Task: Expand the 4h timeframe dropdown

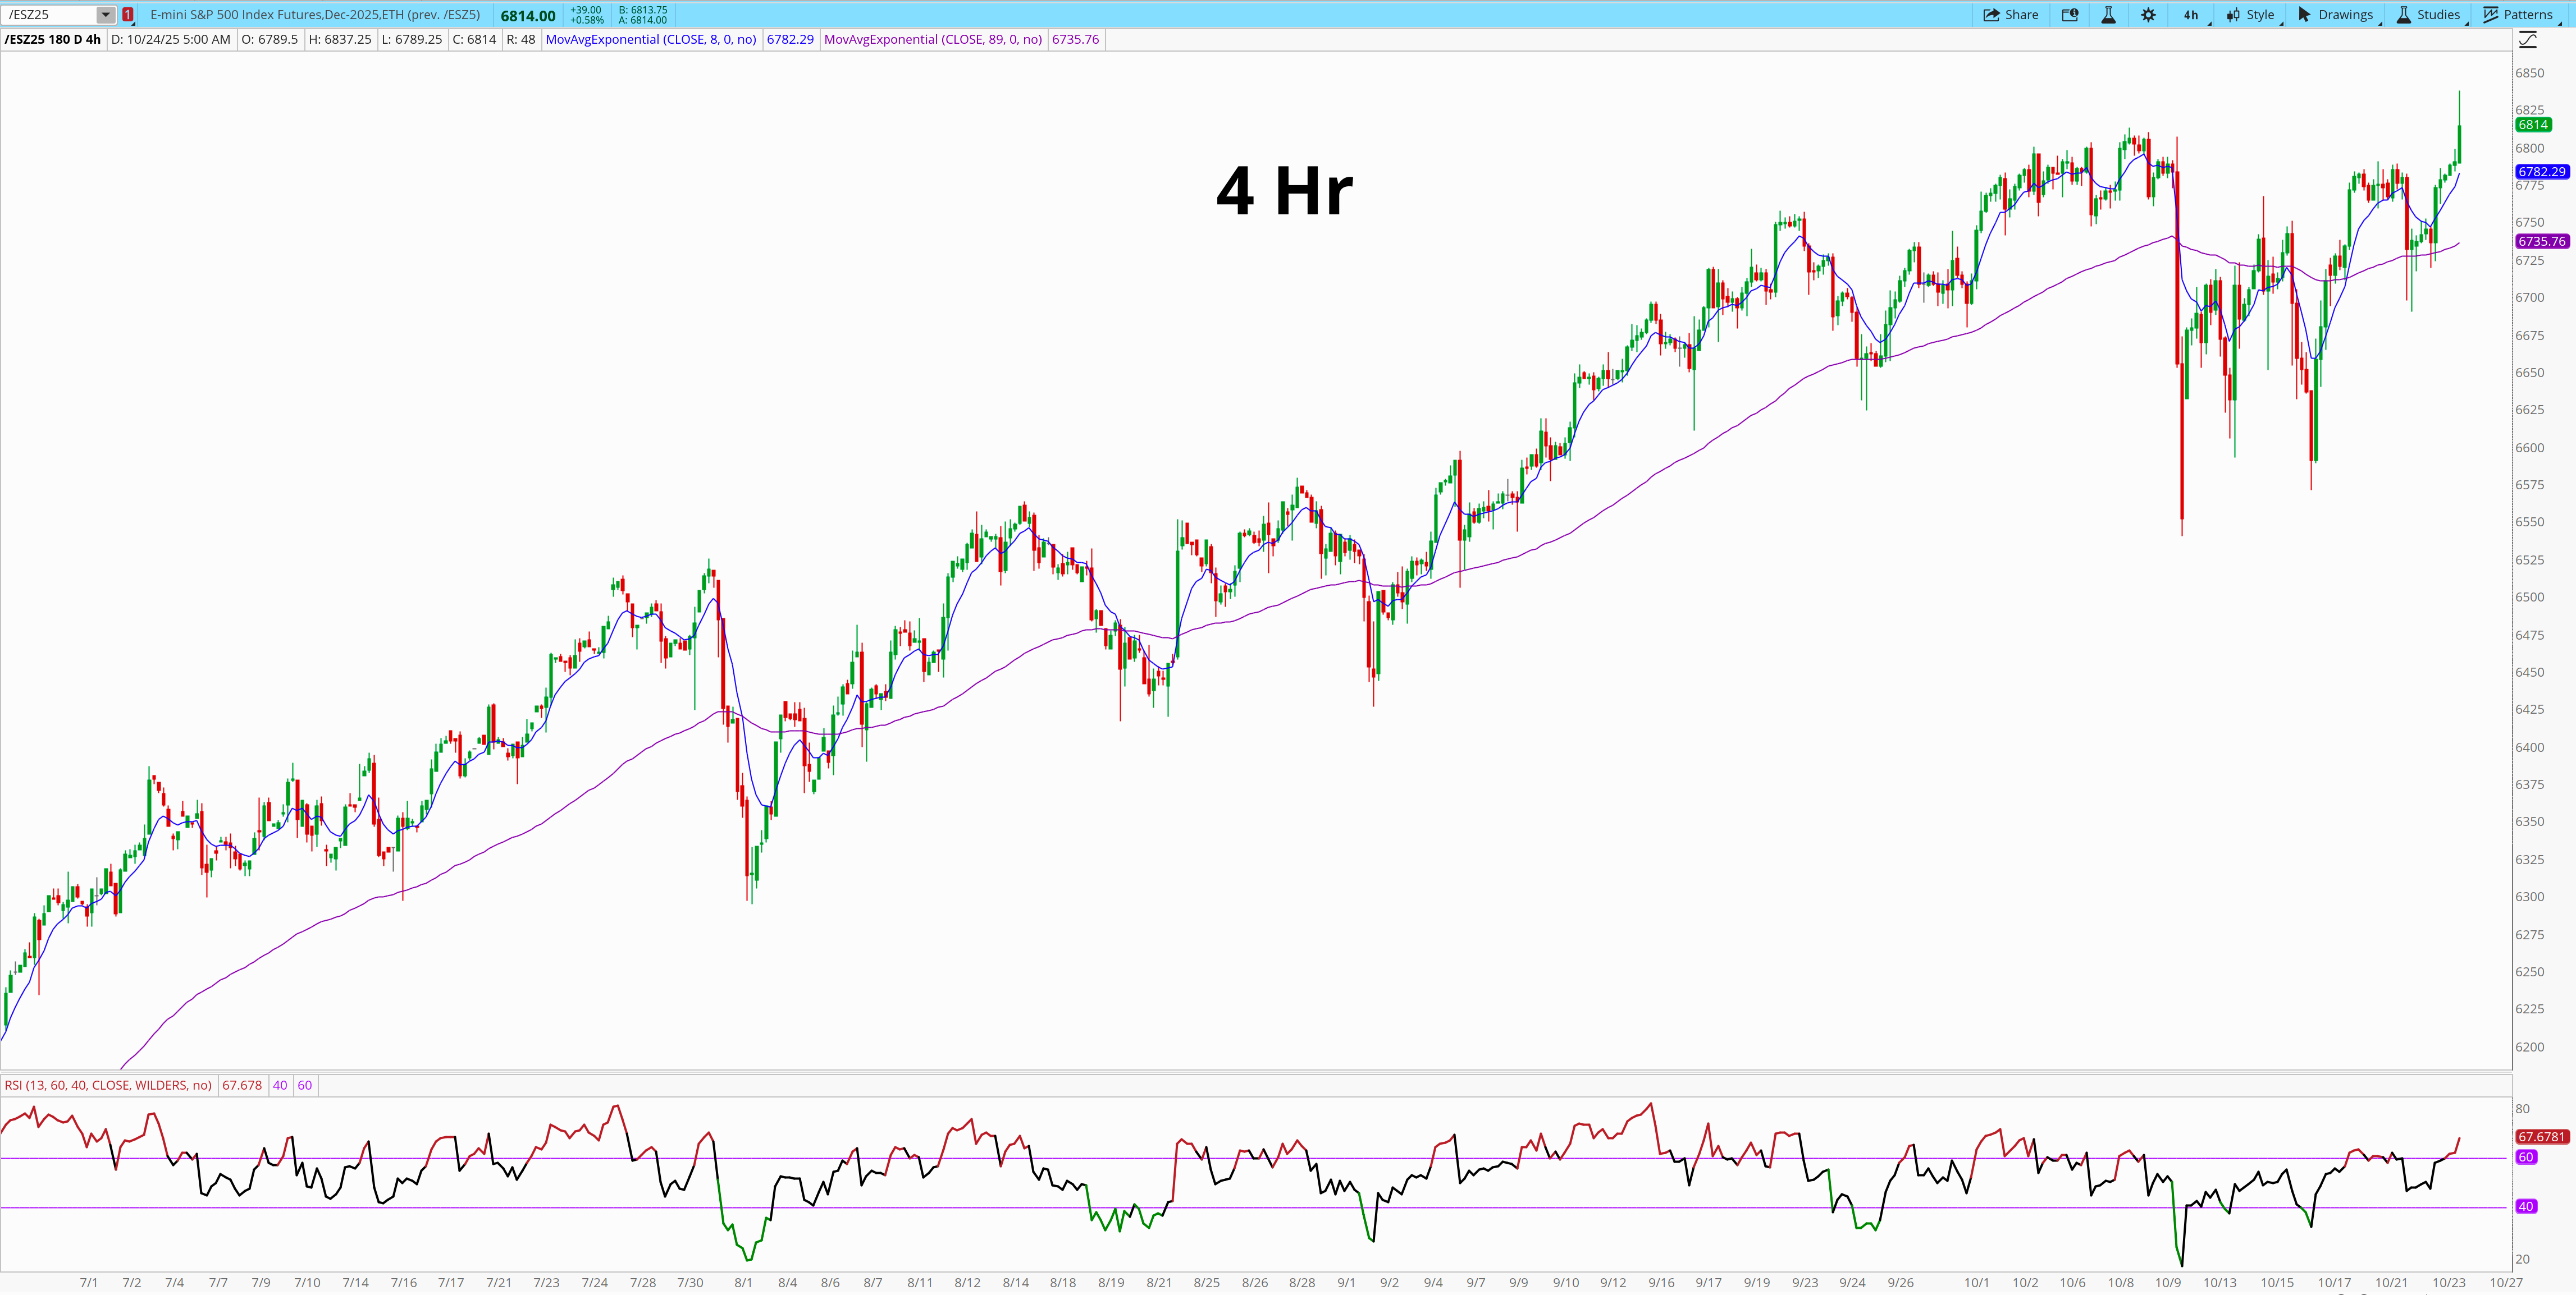Action: pos(2192,15)
